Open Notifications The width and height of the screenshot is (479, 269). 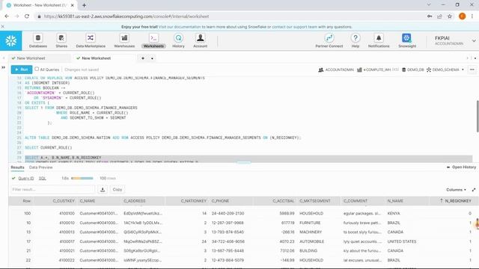[379, 41]
